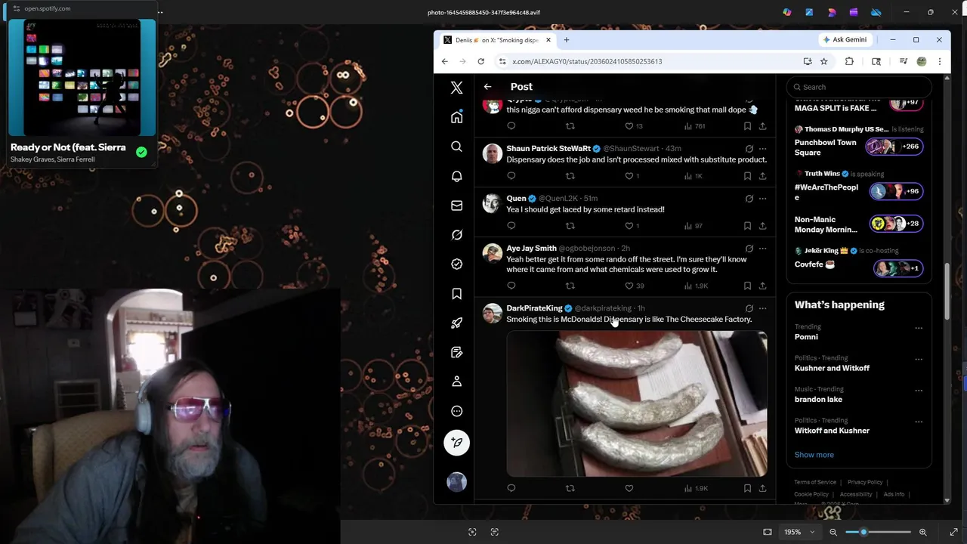
Task: Go back using Post arrow
Action: 487,87
